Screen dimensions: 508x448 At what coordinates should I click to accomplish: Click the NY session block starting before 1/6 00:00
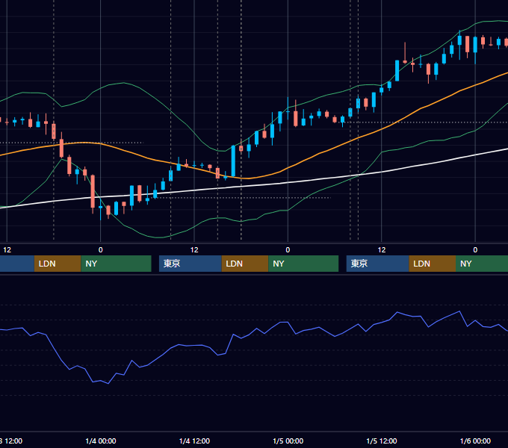point(482,264)
